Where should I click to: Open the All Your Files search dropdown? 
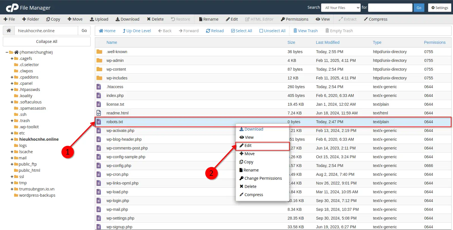(x=341, y=8)
